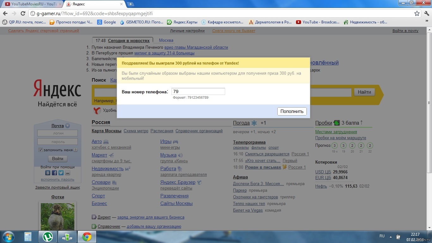This screenshot has height=243, width=432.
Task: Open Погода link
Action: [241, 123]
